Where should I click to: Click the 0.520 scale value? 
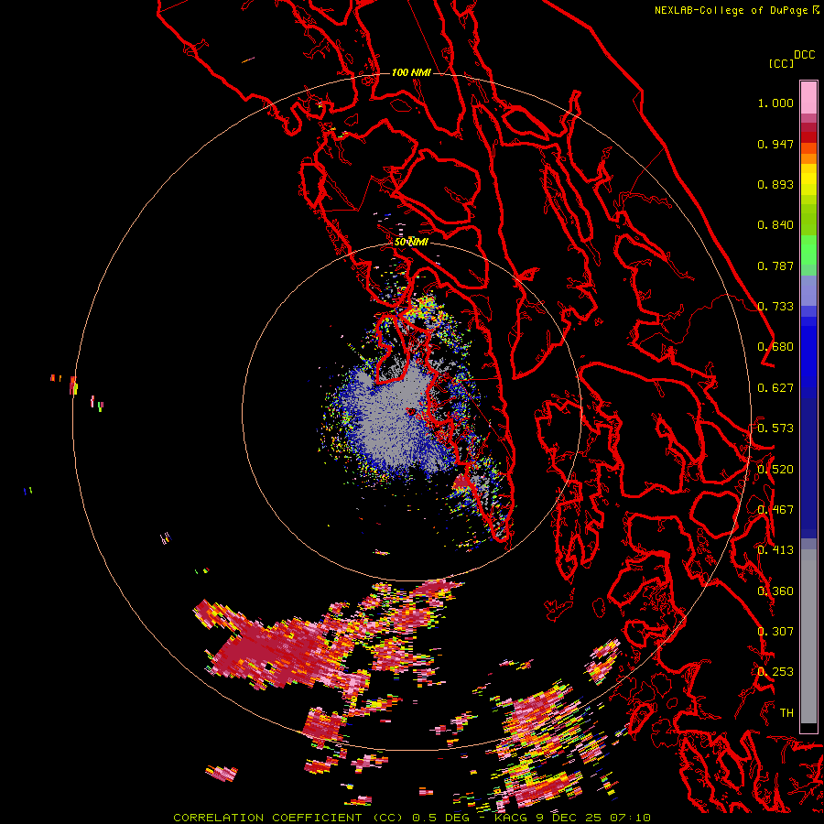coord(775,470)
